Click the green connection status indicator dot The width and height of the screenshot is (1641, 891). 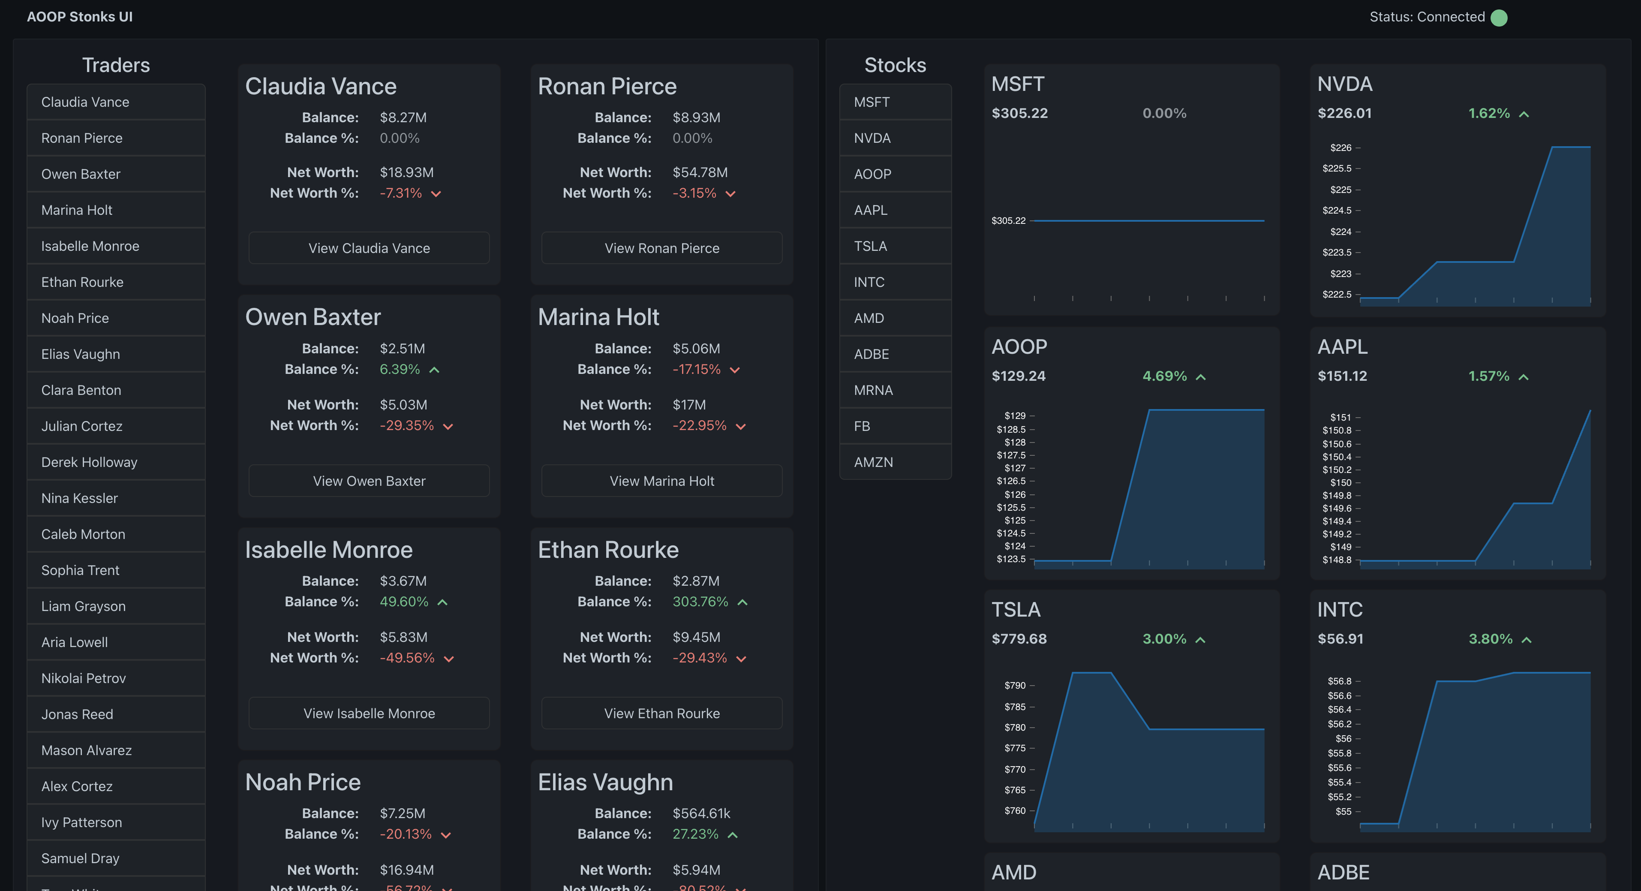1499,17
